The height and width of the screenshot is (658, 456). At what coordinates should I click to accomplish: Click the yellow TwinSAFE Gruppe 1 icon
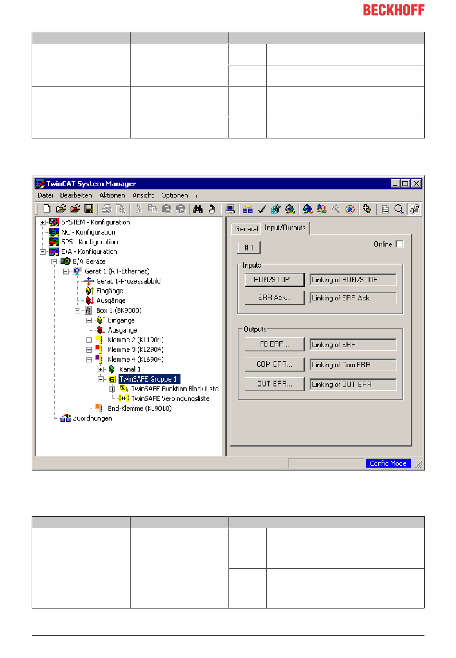[x=112, y=379]
